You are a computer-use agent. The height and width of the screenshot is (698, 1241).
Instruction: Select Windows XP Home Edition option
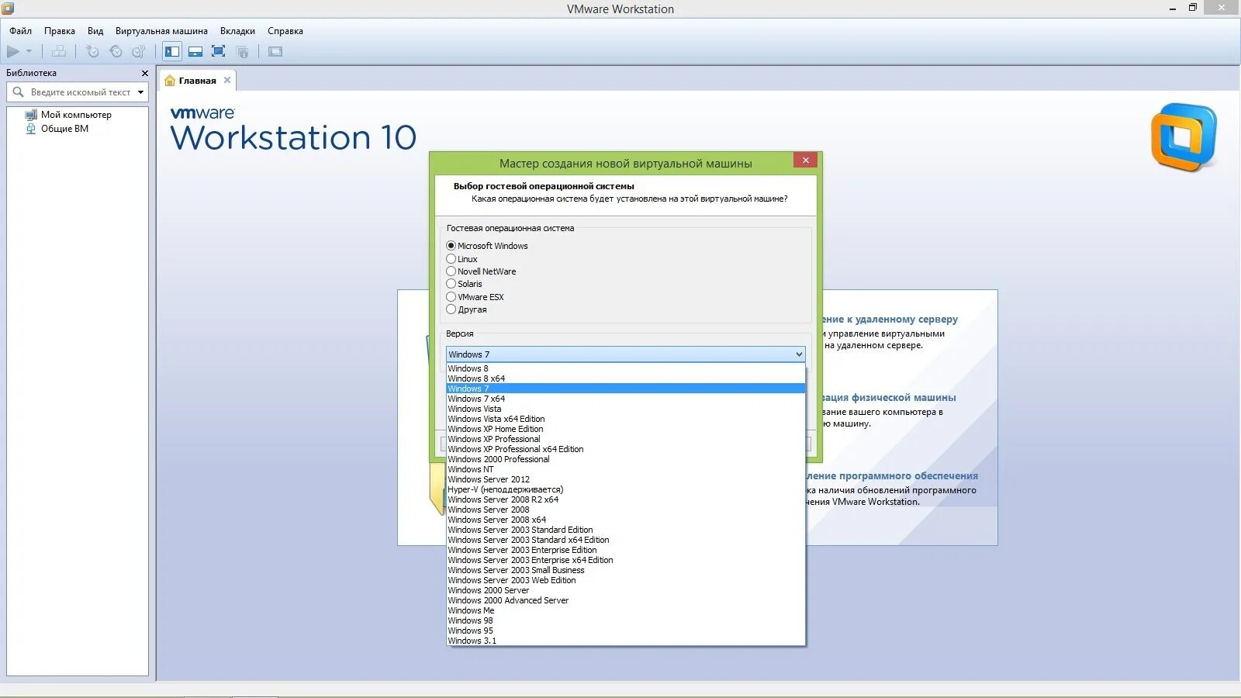[625, 429]
